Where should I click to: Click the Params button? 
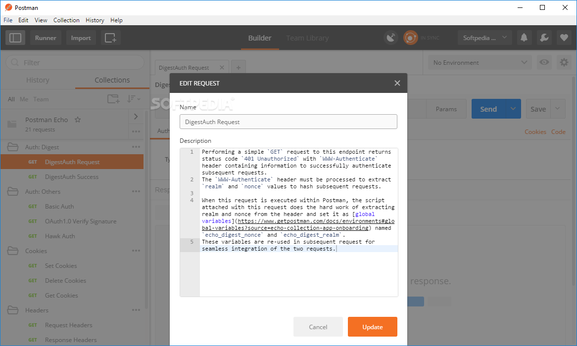coord(446,109)
